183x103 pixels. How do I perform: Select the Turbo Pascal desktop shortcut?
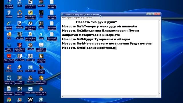[x=20, y=58]
